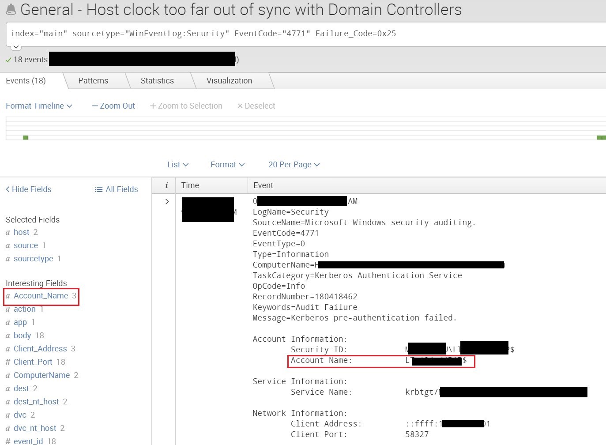Select the host field

click(x=21, y=232)
